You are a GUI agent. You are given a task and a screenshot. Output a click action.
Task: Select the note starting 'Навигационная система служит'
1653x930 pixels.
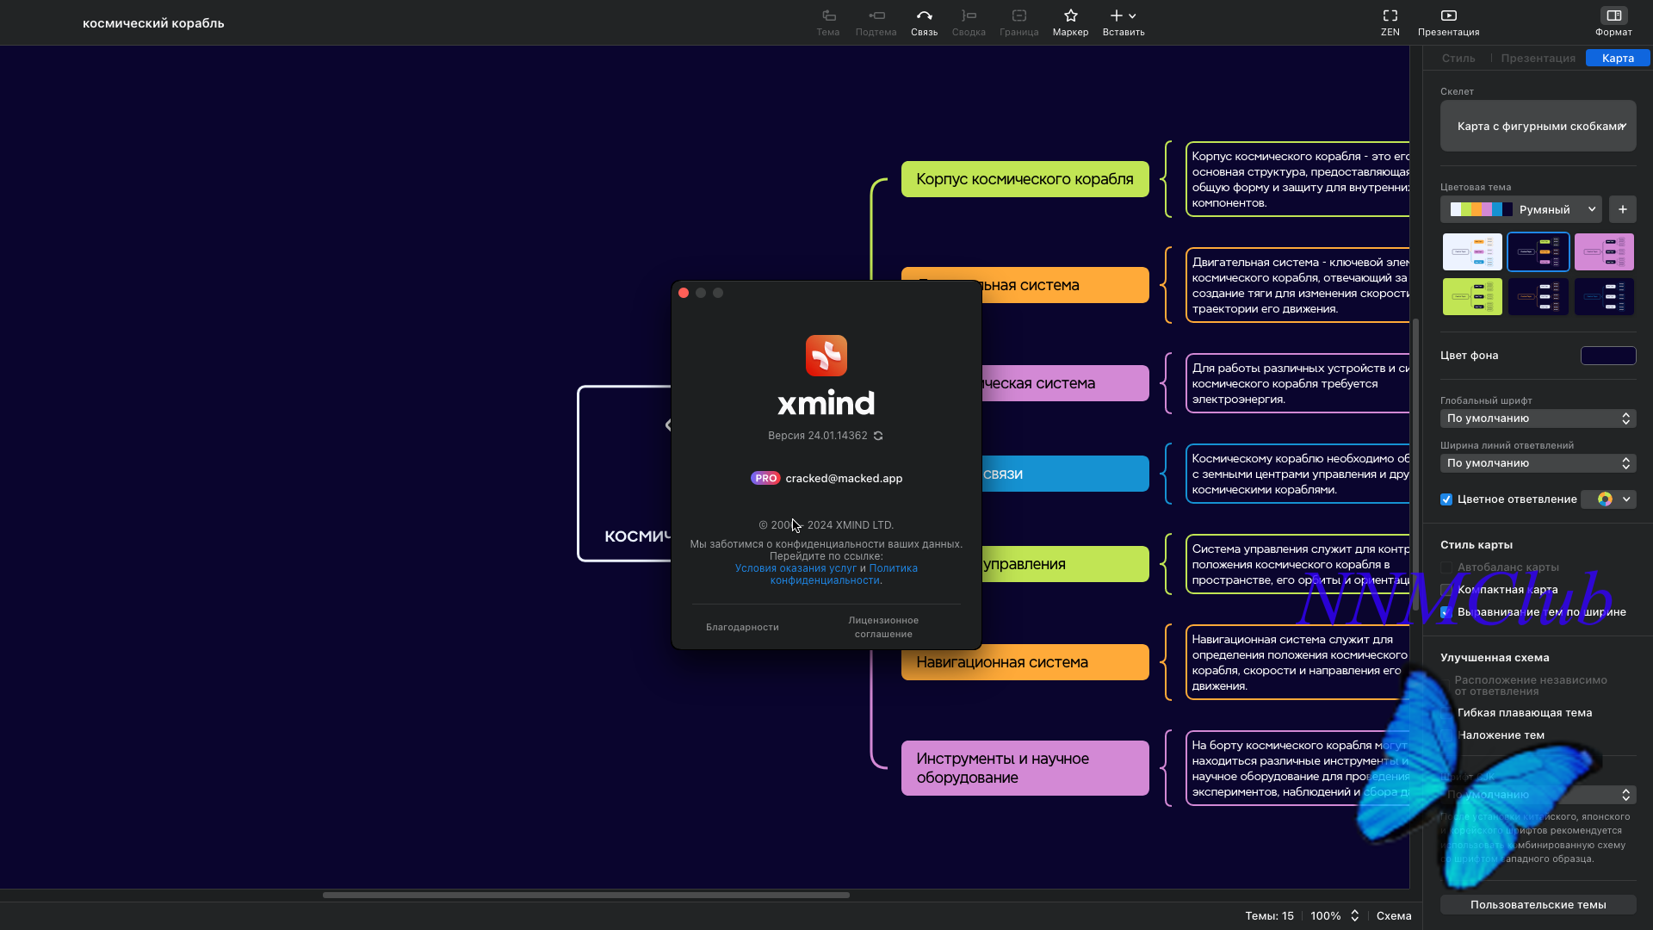(1297, 662)
